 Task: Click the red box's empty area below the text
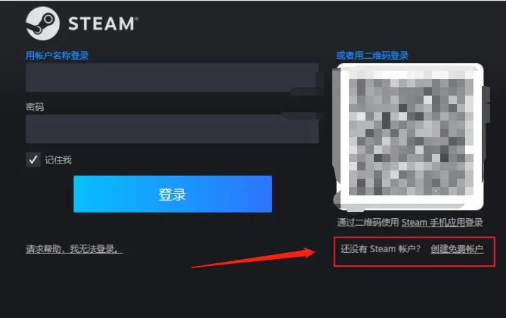(415, 260)
